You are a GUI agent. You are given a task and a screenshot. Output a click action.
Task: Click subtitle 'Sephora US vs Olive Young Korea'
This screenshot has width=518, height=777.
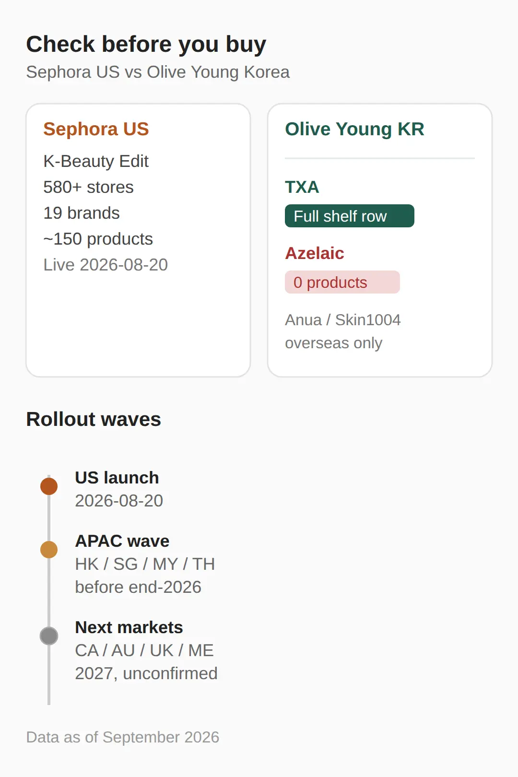pos(158,72)
